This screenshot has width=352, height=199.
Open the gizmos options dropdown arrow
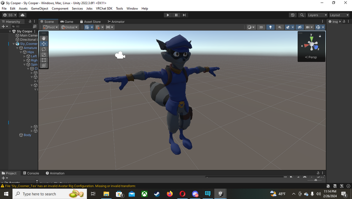[x=323, y=27]
